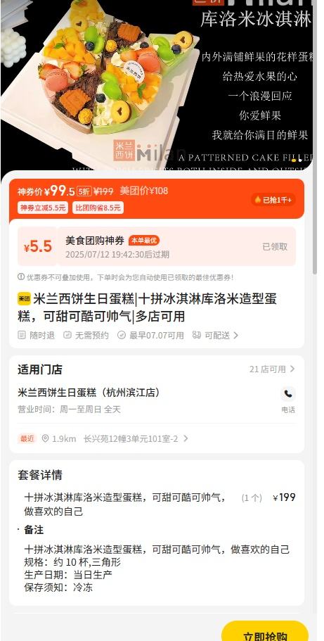Tap the 随时退 refund icon
Screen dimensions: 324x641
click(22, 335)
